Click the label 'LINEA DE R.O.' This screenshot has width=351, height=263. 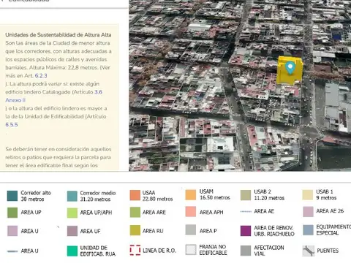(159, 251)
